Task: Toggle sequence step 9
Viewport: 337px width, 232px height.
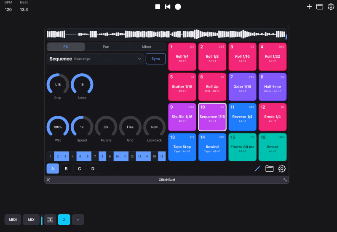Action: [x=110, y=156]
